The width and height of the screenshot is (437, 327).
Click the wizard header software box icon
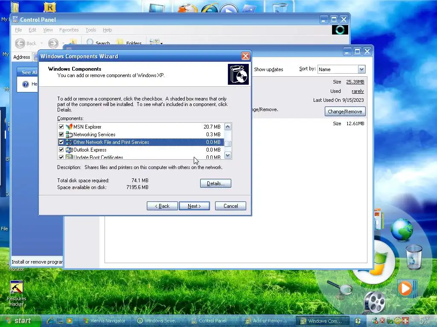click(x=238, y=74)
